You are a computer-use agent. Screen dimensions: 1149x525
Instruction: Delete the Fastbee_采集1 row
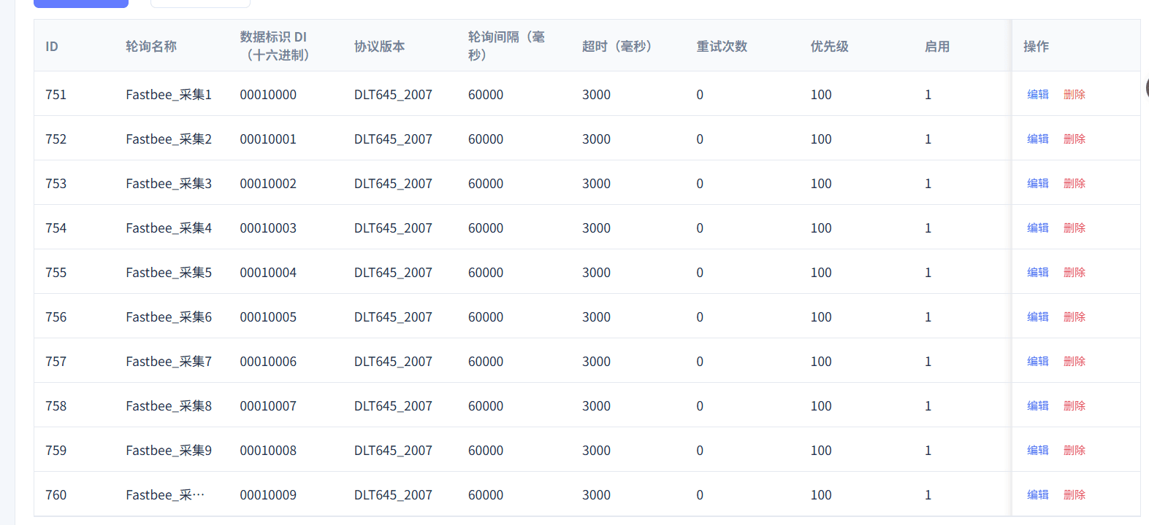pos(1074,94)
